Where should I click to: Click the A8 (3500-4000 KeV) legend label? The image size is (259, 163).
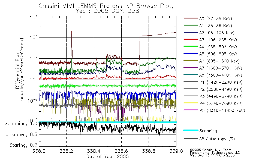[221, 75]
